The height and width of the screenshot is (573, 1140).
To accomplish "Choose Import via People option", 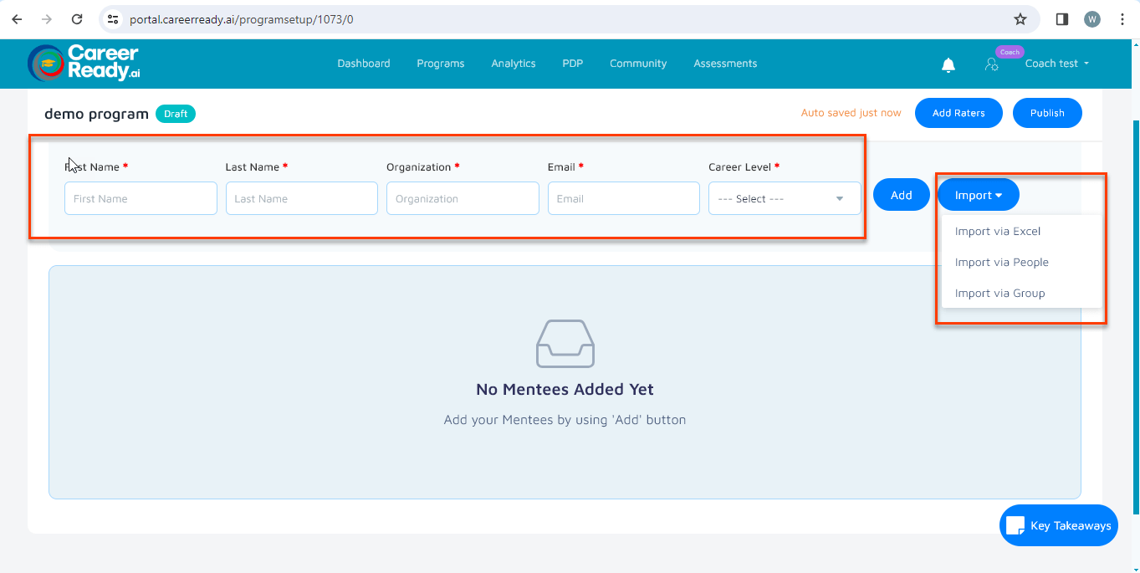I will [1001, 263].
